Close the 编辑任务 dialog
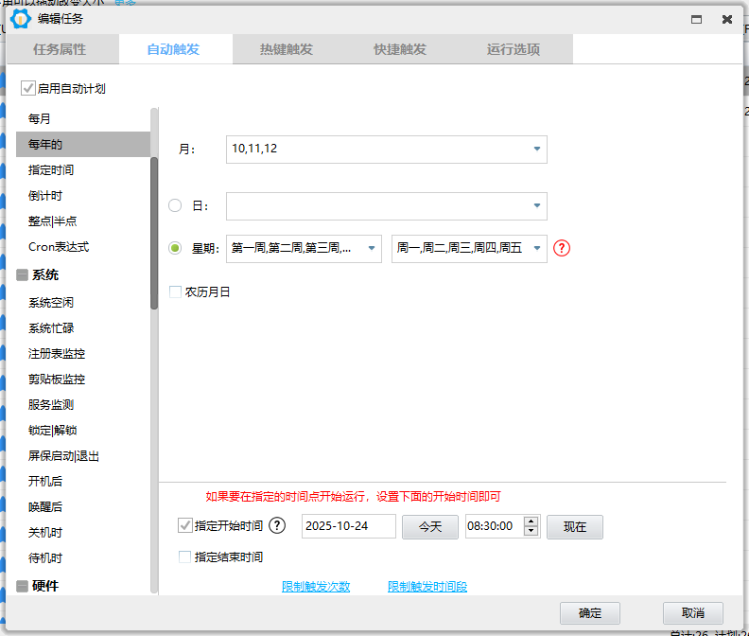 (x=726, y=19)
